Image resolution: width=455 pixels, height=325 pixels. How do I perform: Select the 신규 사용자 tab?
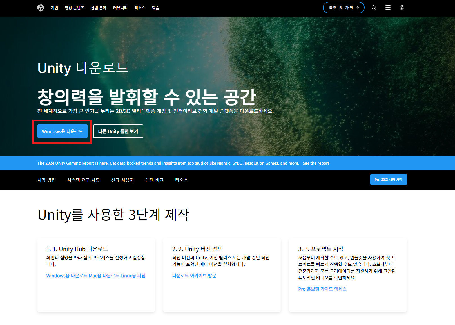click(x=122, y=180)
